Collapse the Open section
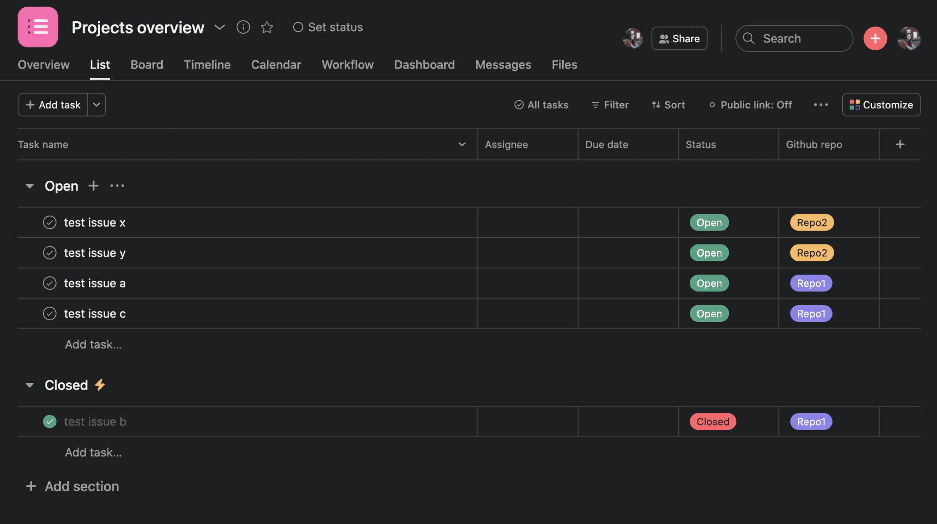 [29, 186]
